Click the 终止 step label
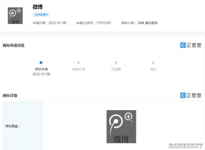 [153, 69]
